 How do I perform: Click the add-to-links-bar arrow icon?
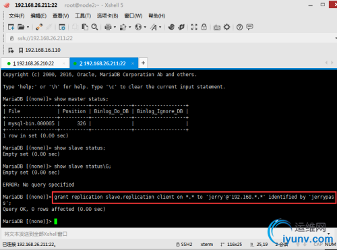11,50
